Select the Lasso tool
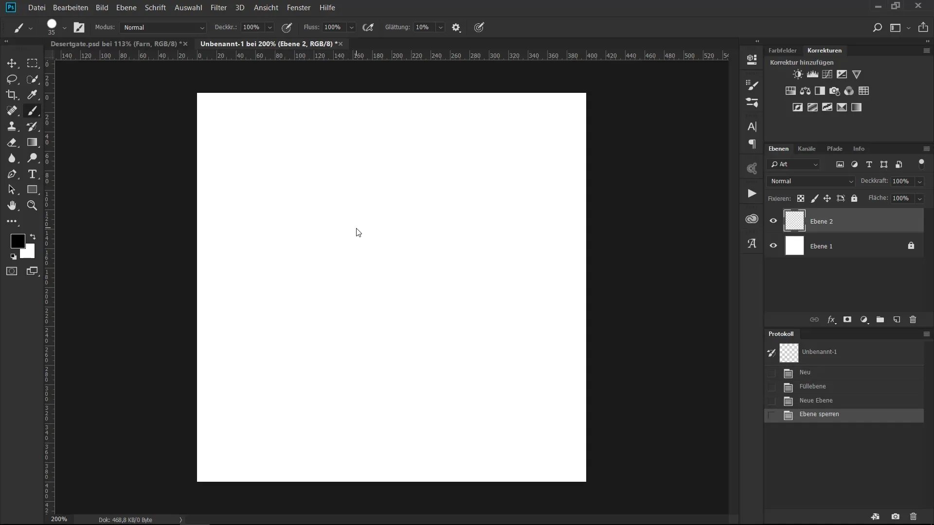The width and height of the screenshot is (934, 525). [12, 79]
